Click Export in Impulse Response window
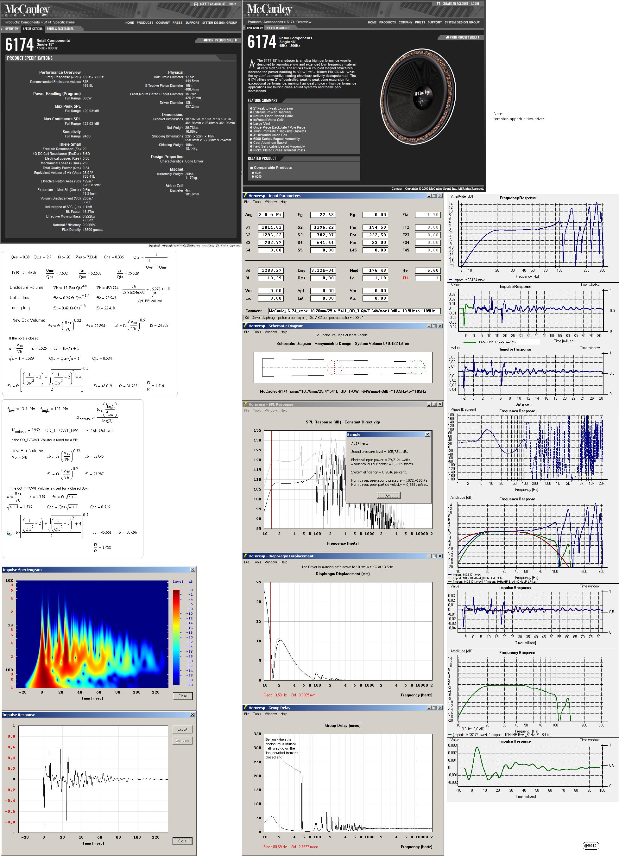 point(182,730)
